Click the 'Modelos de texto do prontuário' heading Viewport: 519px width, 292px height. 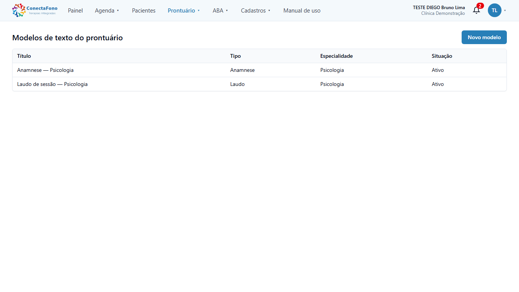(68, 38)
